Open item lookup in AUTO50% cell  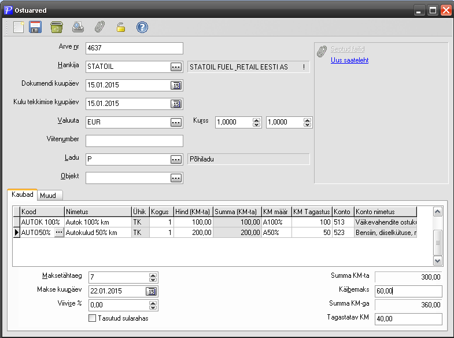click(x=59, y=233)
